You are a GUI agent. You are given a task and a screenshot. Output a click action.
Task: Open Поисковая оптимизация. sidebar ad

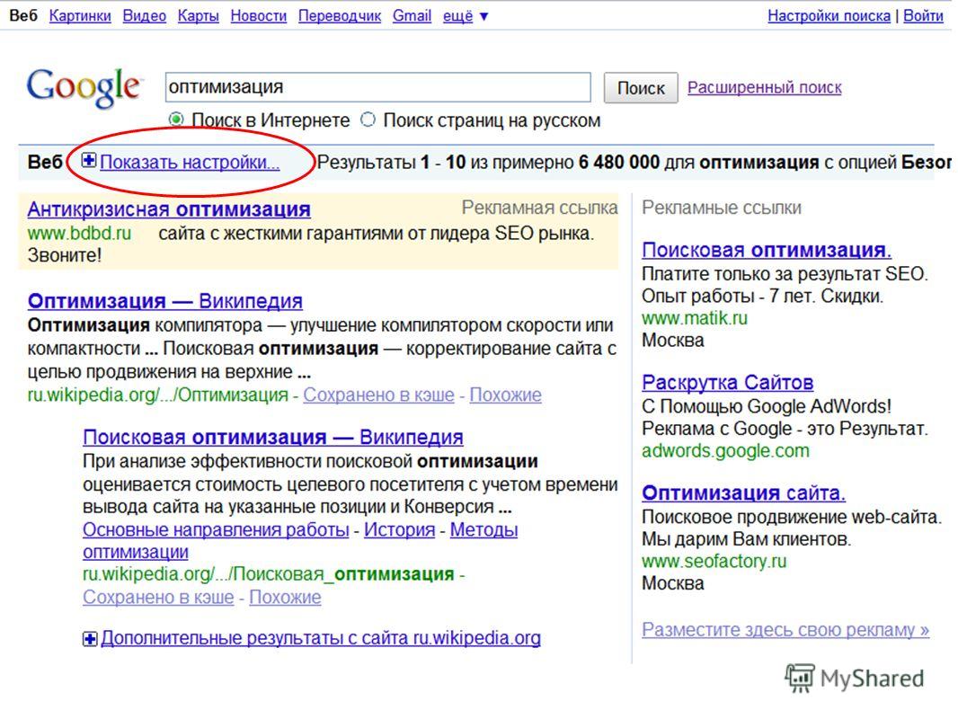point(767,250)
